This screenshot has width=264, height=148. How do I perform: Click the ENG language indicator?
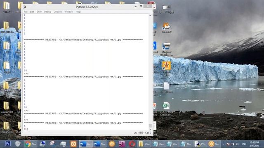click(244, 144)
